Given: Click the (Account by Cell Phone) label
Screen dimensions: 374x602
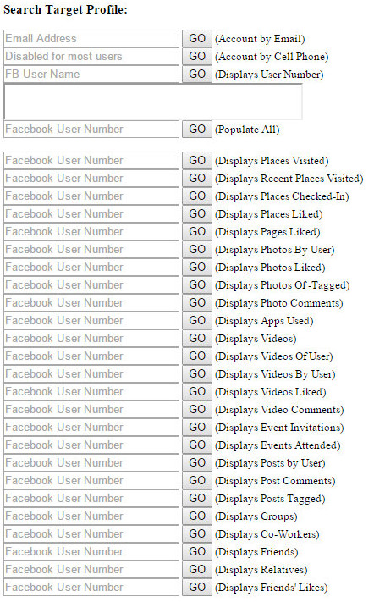Looking at the screenshot, I should pos(272,58).
